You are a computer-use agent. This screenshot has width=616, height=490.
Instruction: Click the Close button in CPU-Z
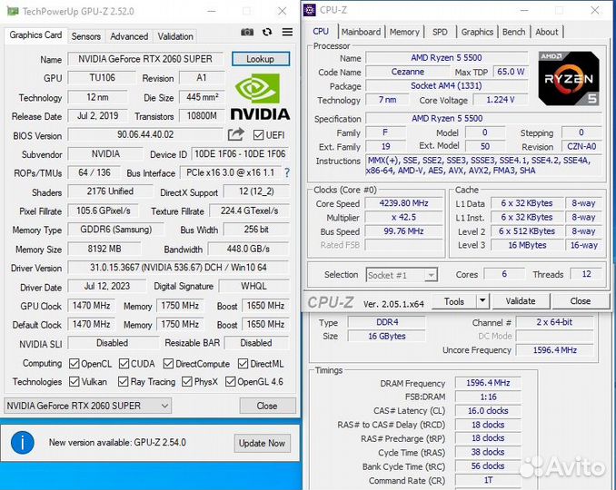coord(581,301)
